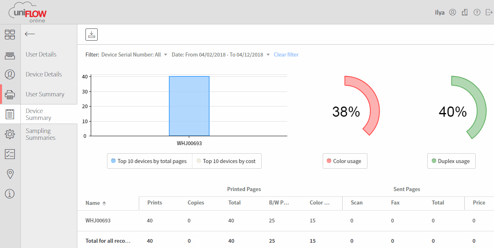Select the Sampling Summaries menu item
494x248 pixels.
[41, 134]
